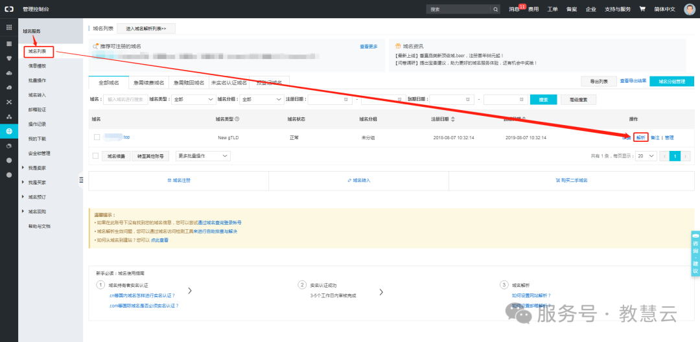Select the globe domain icon in left rail

click(9, 131)
